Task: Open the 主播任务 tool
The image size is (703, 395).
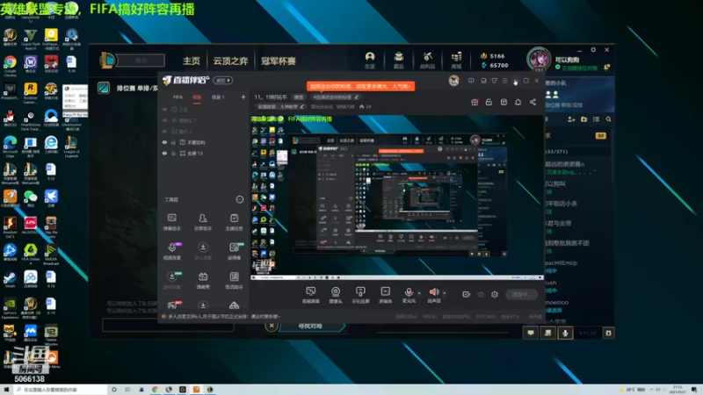Action: tap(234, 222)
